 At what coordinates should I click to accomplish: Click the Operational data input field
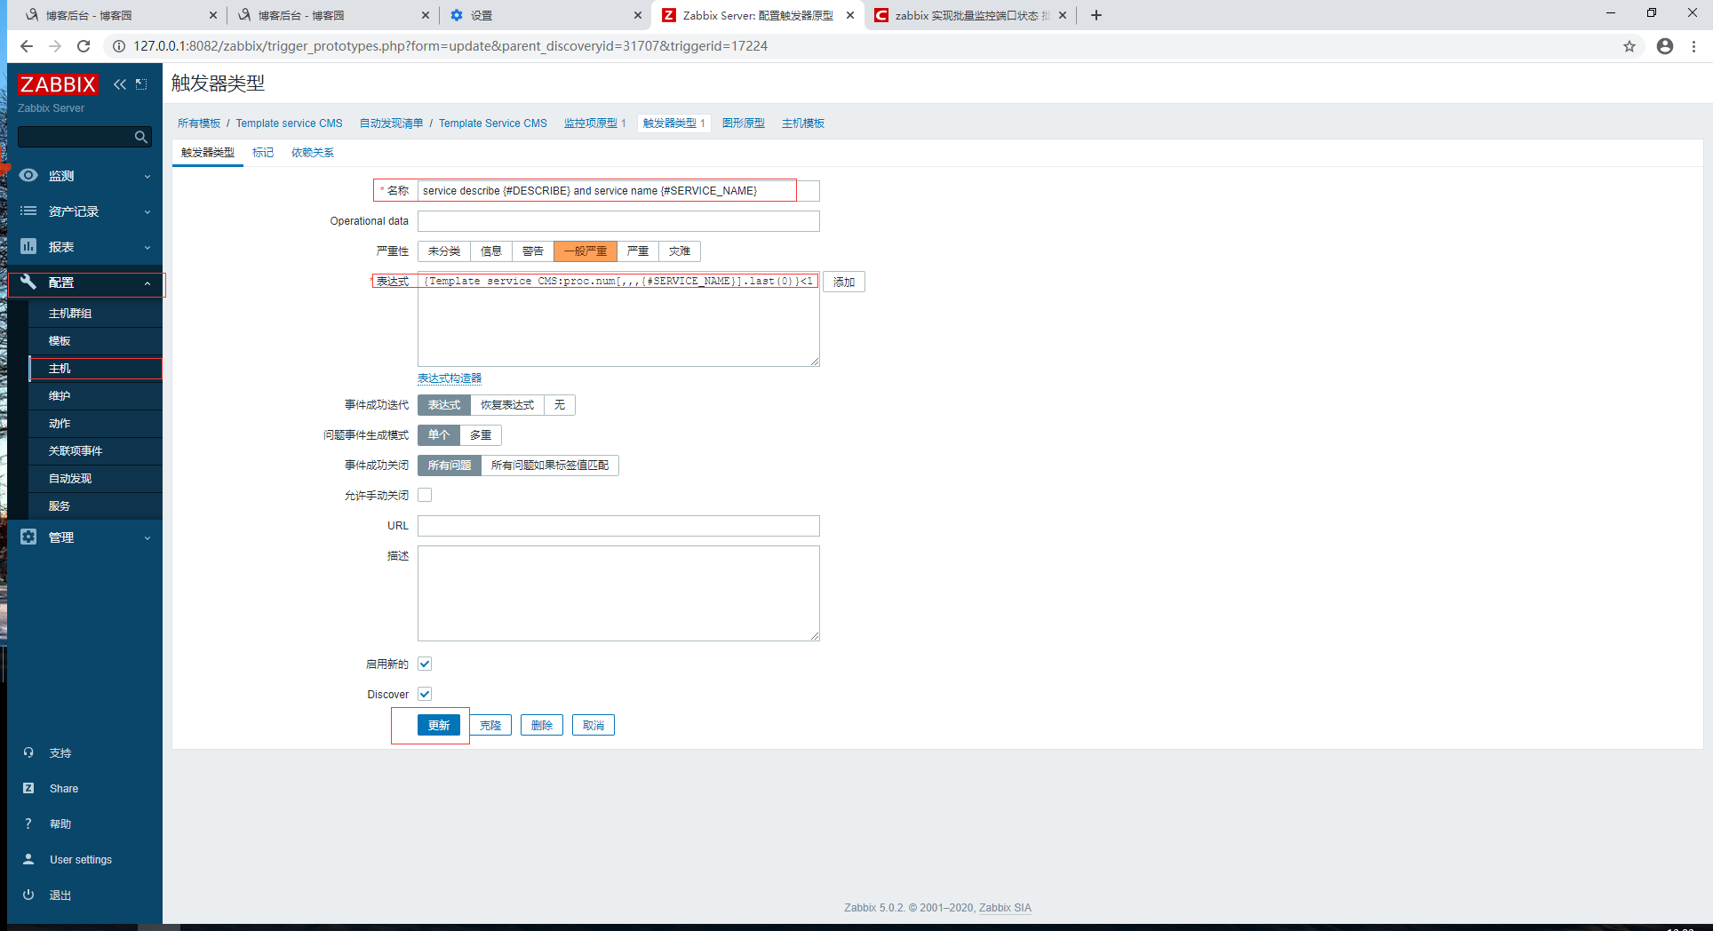618,221
